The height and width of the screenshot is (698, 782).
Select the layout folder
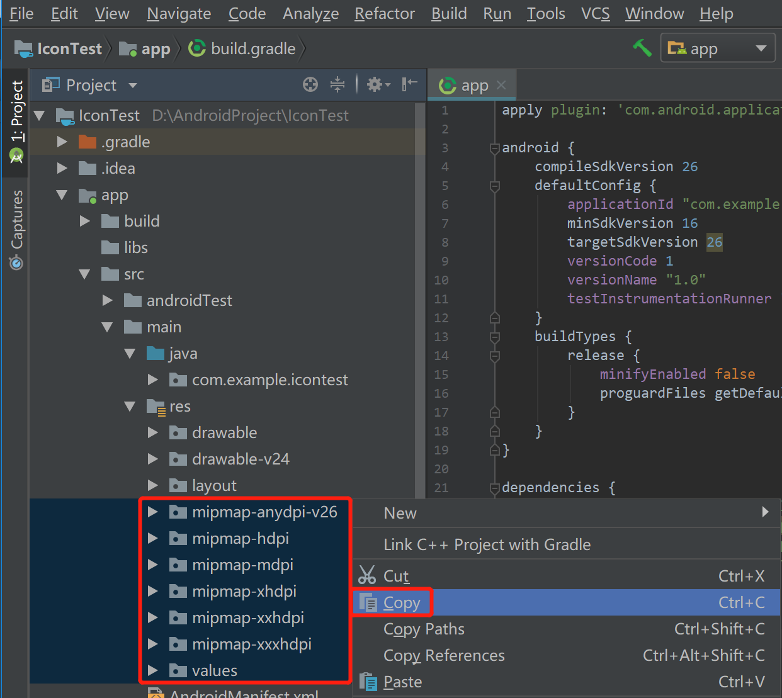[214, 485]
